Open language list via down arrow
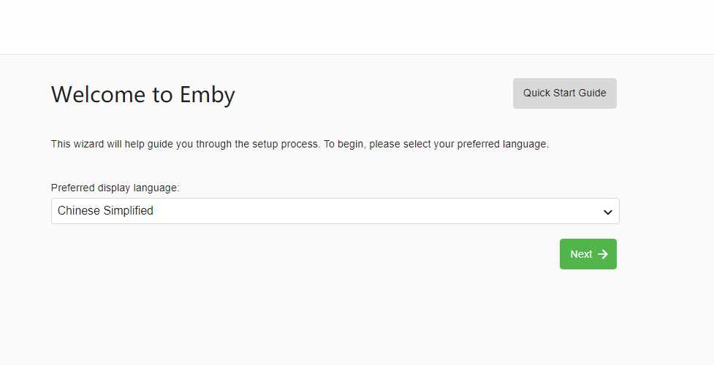The image size is (714, 365). click(x=607, y=212)
